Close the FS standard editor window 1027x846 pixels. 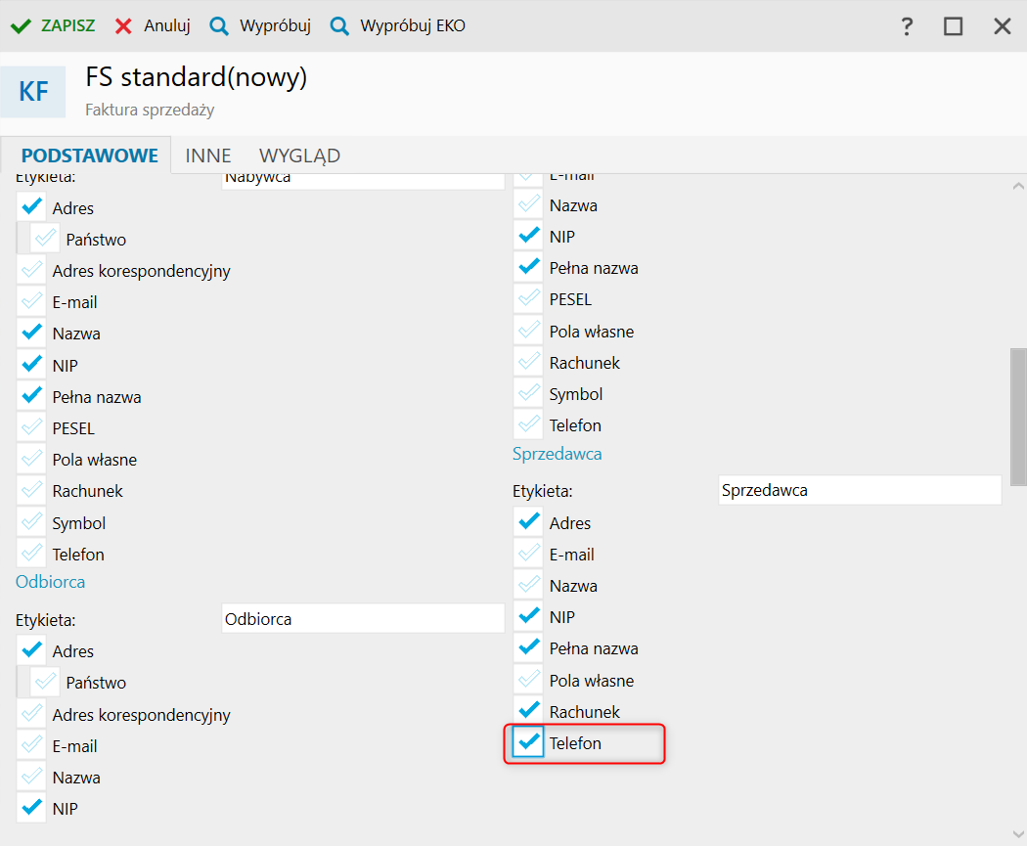tap(1002, 26)
